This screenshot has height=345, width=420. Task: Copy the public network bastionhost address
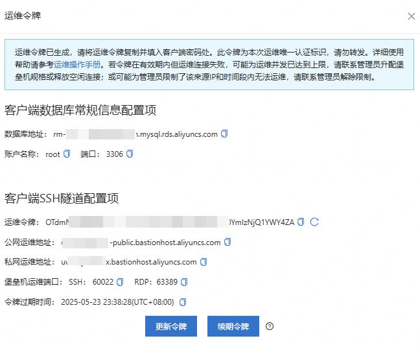tap(227, 242)
